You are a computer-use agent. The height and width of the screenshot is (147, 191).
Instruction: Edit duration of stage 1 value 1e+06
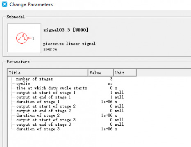coord(107,102)
